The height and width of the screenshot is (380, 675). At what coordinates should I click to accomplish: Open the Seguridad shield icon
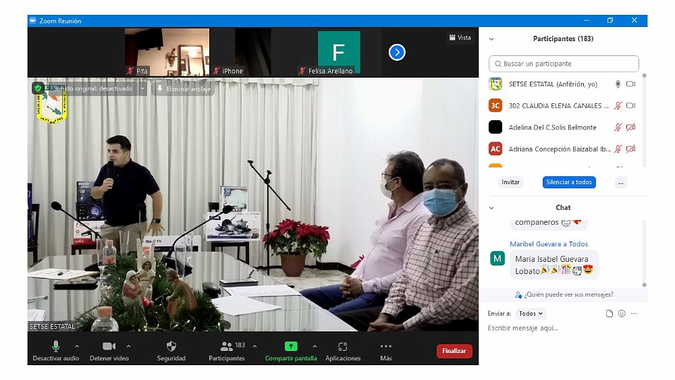(171, 346)
